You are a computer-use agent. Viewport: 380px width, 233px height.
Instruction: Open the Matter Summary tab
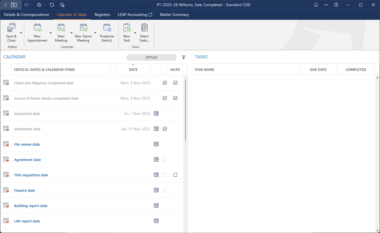coord(174,15)
